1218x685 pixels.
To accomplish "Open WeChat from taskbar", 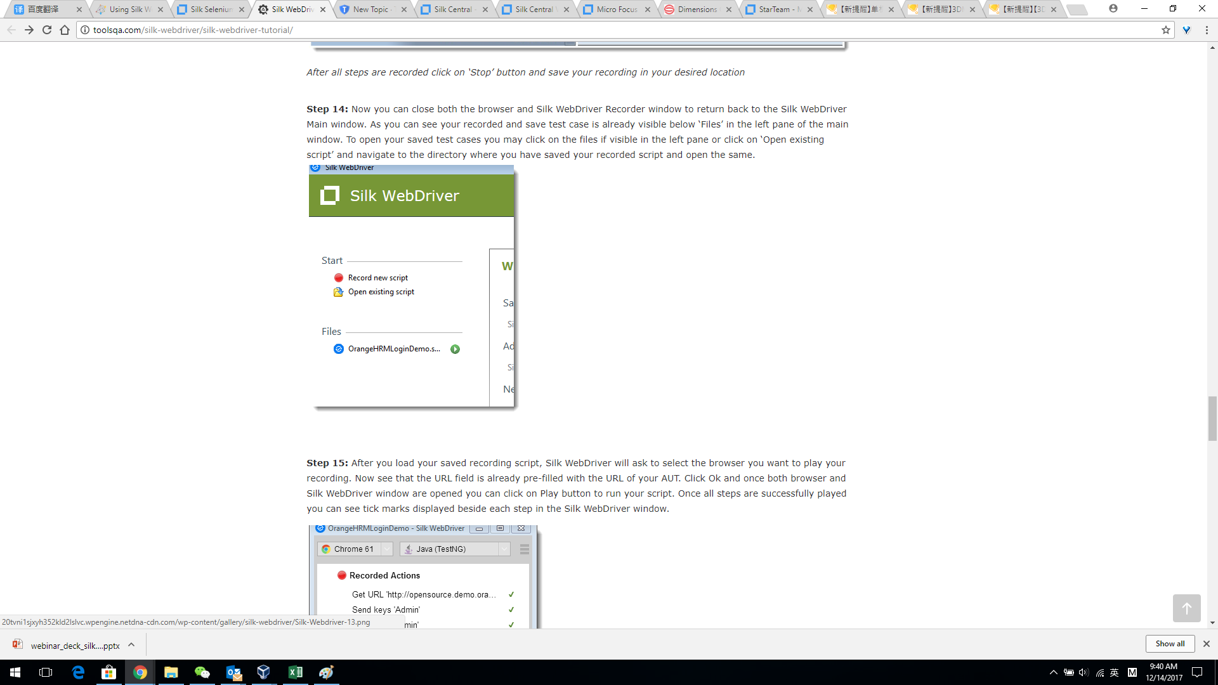I will coord(202,672).
